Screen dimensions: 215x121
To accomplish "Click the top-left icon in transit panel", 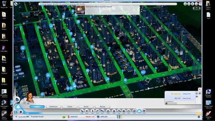I will [x=197, y=93].
